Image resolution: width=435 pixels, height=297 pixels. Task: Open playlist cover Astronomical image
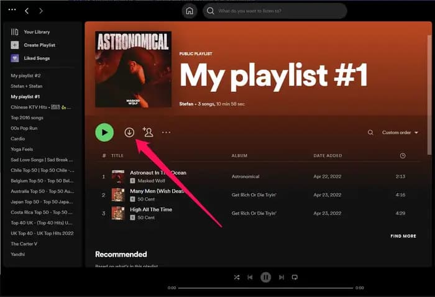(x=133, y=69)
